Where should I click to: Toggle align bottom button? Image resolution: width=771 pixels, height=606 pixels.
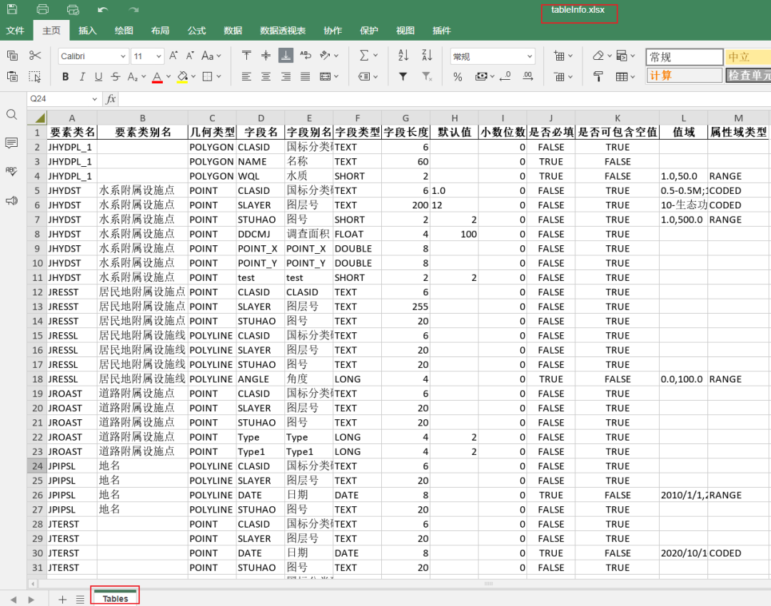(x=286, y=56)
